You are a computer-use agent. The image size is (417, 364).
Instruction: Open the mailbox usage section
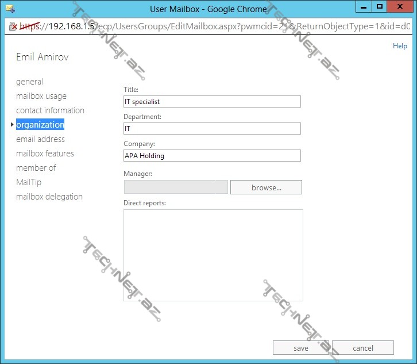pos(41,96)
